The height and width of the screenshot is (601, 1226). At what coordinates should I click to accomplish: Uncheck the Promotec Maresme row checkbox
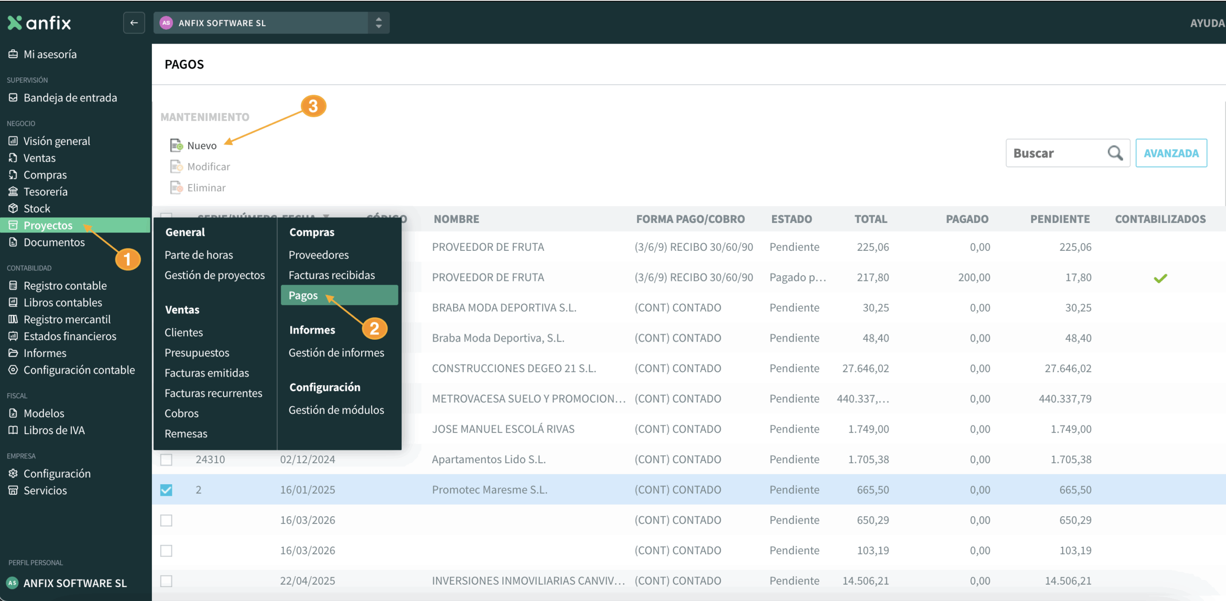[x=166, y=490]
